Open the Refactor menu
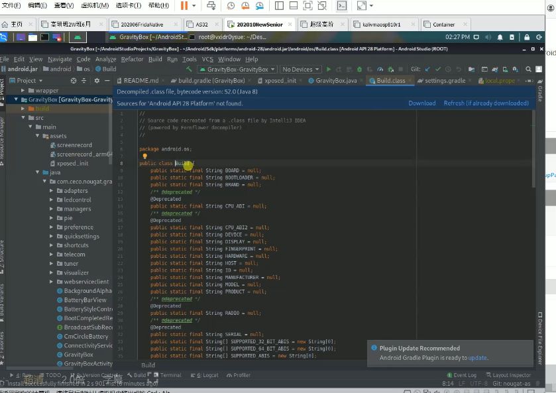The height and width of the screenshot is (393, 556). [x=132, y=59]
